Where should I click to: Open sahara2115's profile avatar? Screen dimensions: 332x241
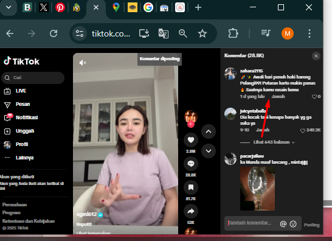230,74
